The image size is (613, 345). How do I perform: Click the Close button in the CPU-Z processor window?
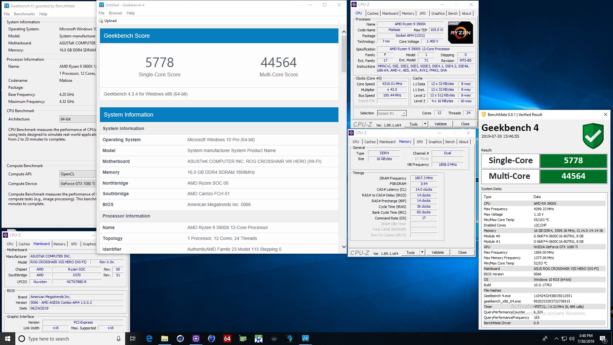point(465,124)
